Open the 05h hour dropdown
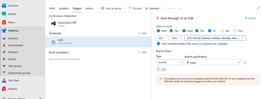 (162, 38)
